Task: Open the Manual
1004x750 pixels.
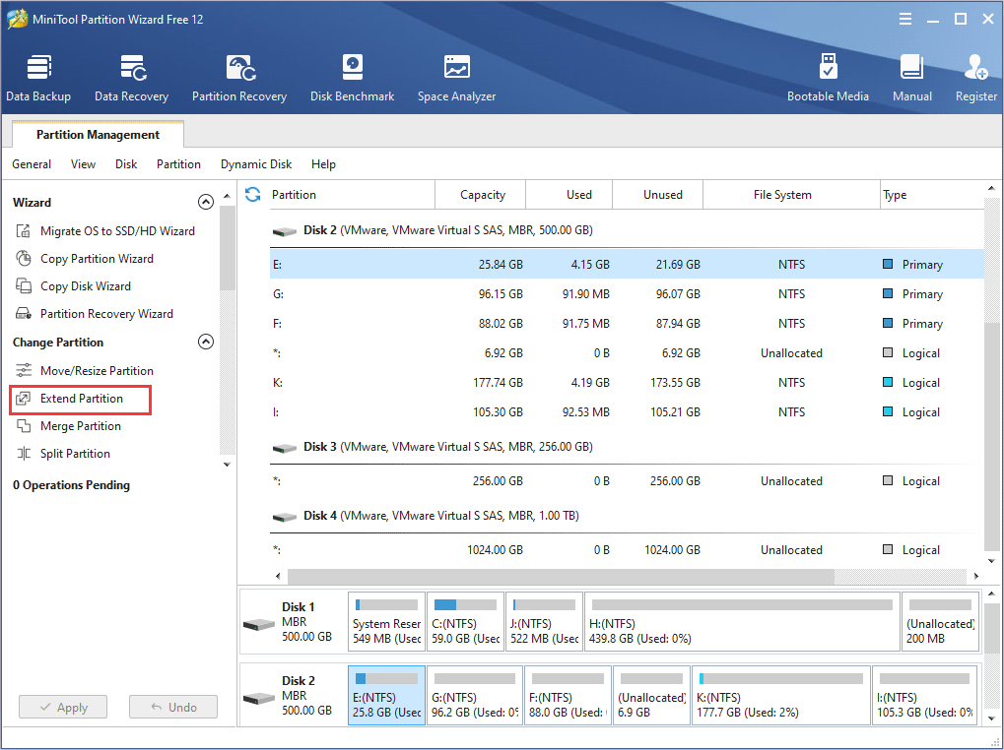Action: point(911,78)
